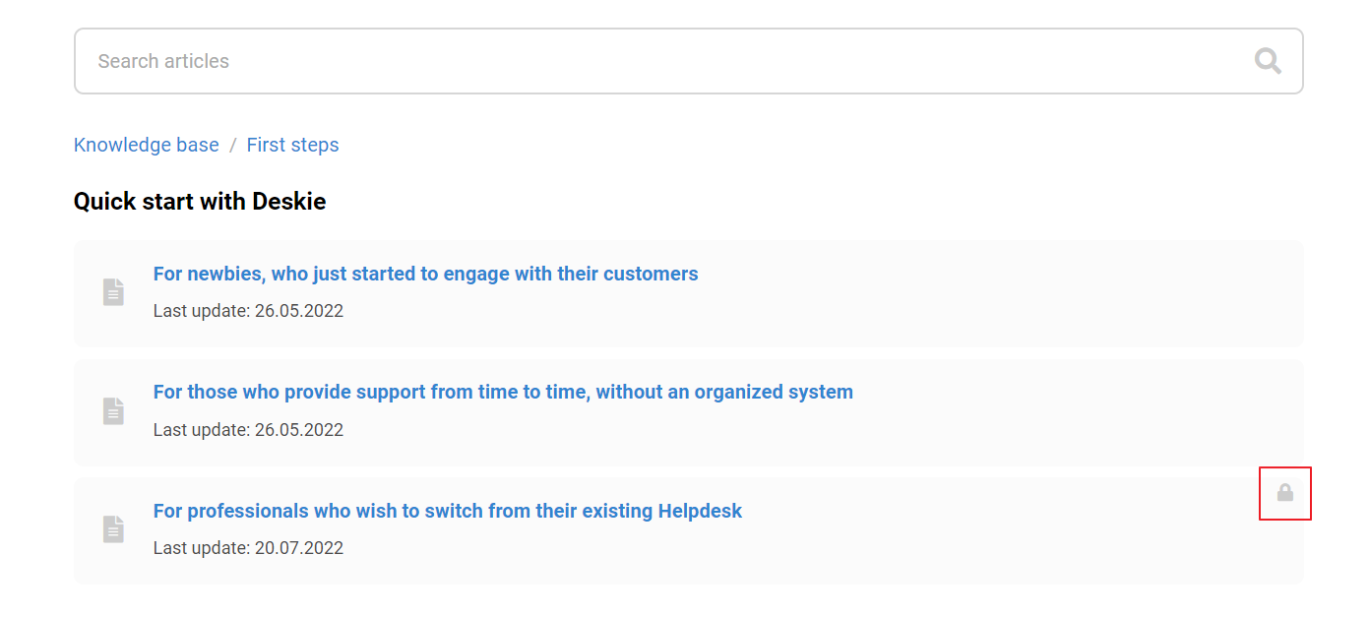
Task: Open the article on switching from an existing Helpdesk
Action: [448, 511]
